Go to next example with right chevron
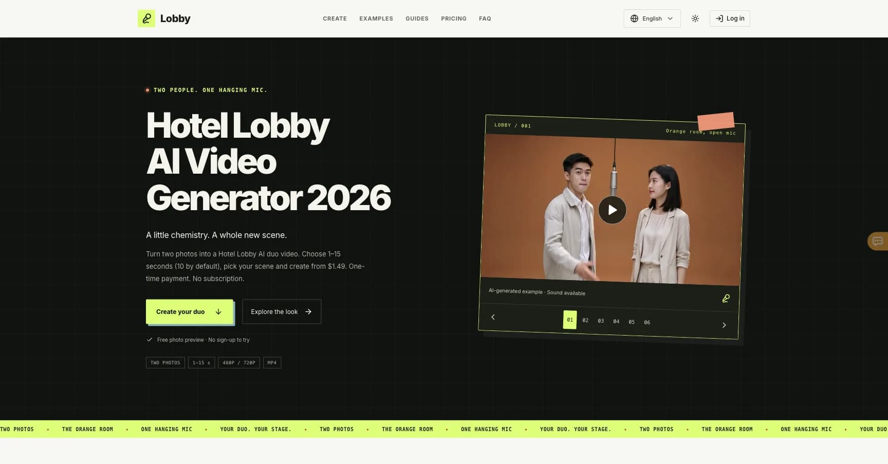888x464 pixels. pos(724,325)
